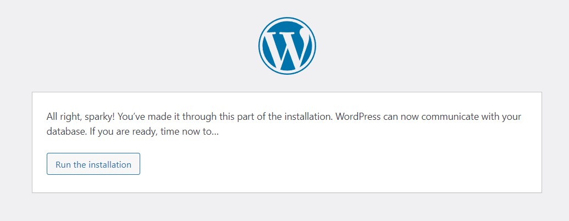Screen dimensions: 569x221
Task: Click the word 'database' in the message
Action: [65, 132]
